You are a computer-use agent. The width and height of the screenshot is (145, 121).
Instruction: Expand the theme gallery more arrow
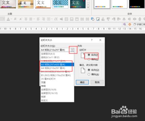(x=88, y=8)
